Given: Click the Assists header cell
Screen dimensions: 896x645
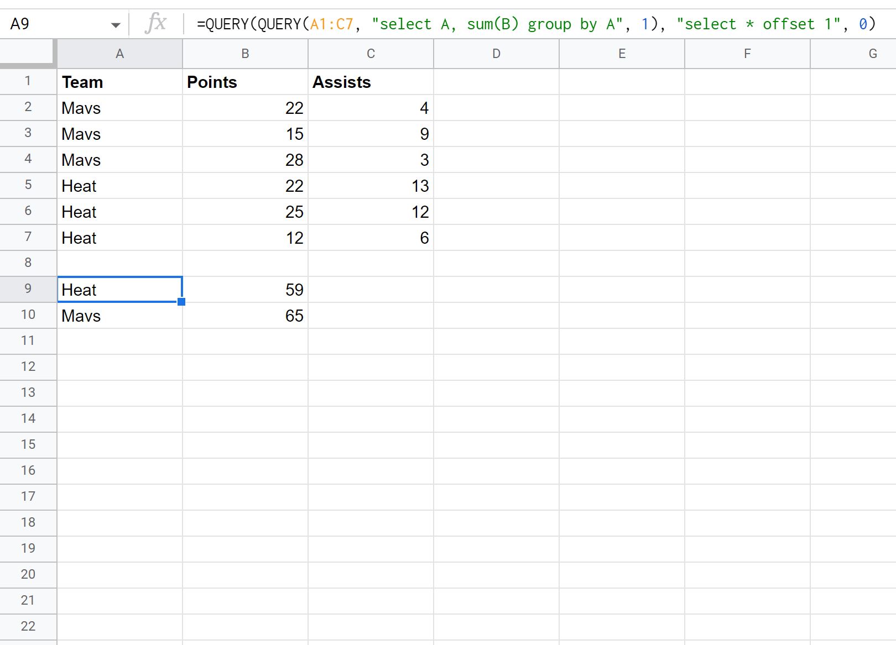Looking at the screenshot, I should pyautogui.click(x=371, y=82).
